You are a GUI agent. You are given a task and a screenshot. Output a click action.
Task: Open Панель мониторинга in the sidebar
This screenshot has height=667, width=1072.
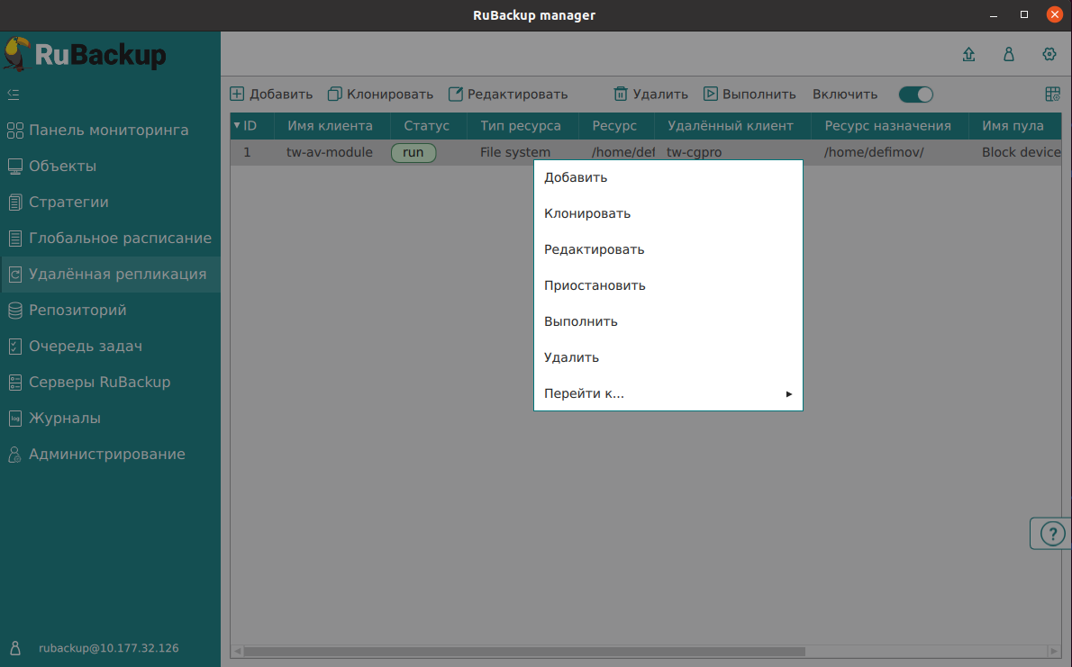[108, 131]
